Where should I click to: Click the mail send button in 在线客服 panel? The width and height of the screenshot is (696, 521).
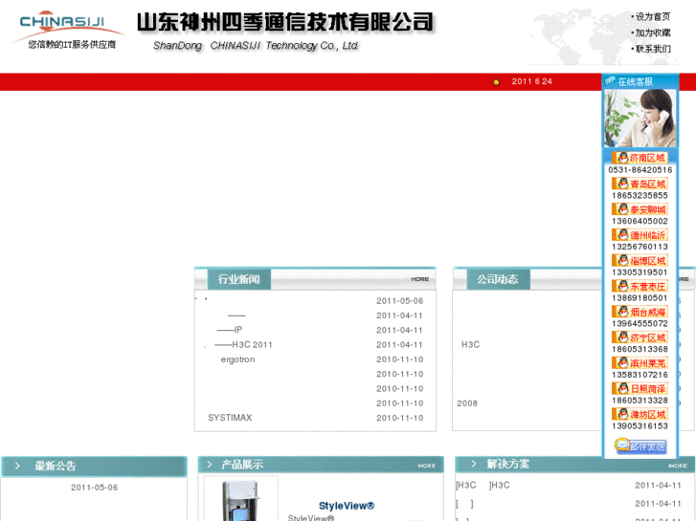(x=640, y=445)
